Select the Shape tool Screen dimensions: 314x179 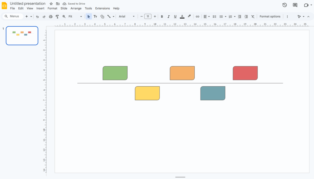coord(102,17)
